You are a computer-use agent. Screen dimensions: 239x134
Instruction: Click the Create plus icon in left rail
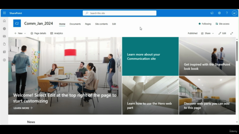4,60
